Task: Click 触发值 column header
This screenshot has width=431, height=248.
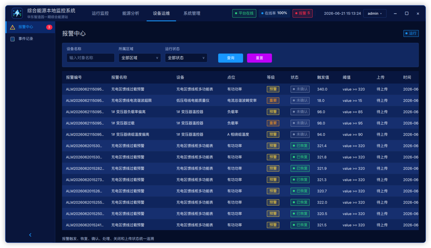Action: (323, 77)
